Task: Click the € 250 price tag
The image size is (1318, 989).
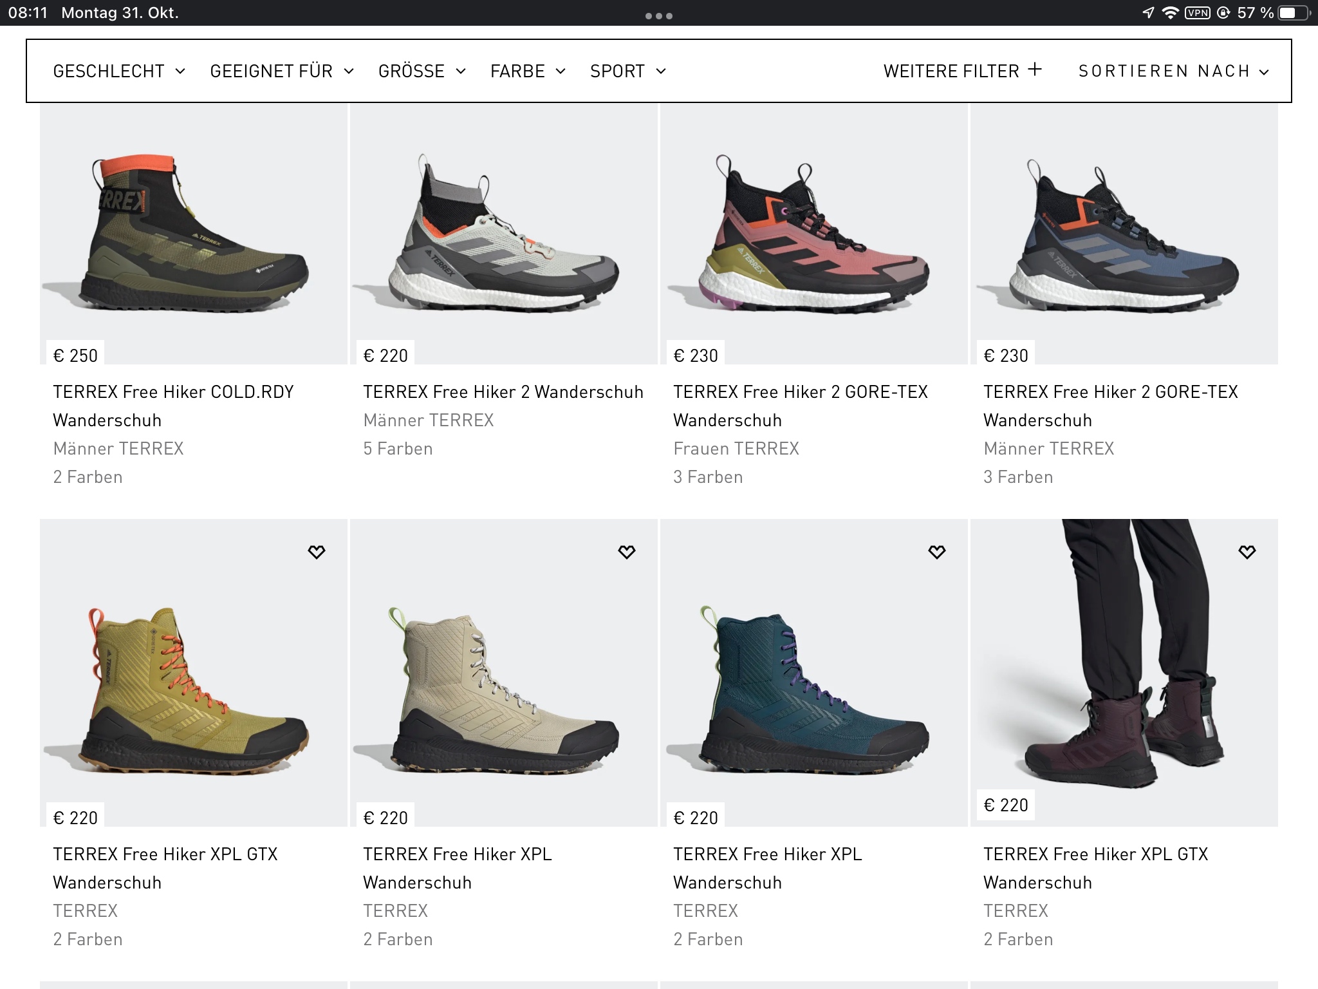Action: pos(75,355)
